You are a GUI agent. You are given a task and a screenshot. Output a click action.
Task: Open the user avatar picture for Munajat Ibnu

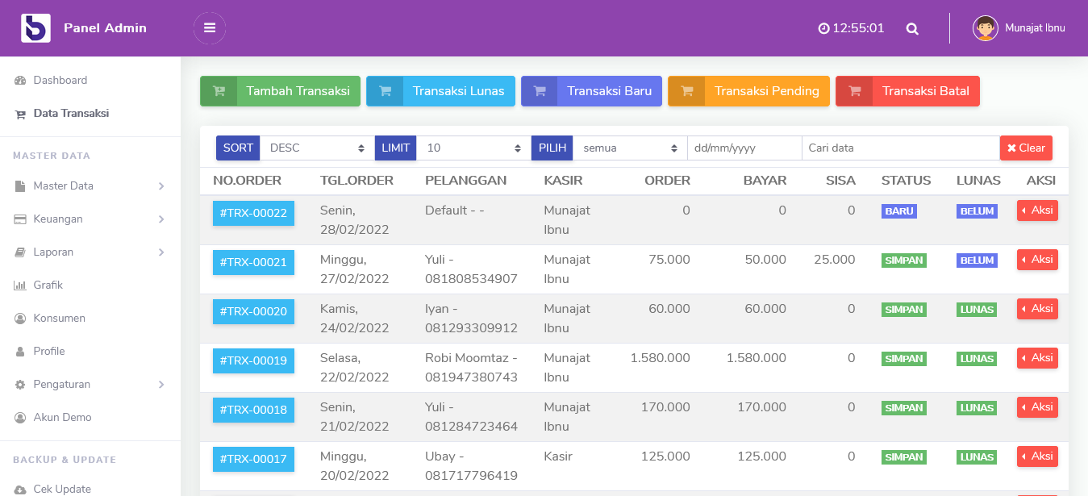(986, 28)
